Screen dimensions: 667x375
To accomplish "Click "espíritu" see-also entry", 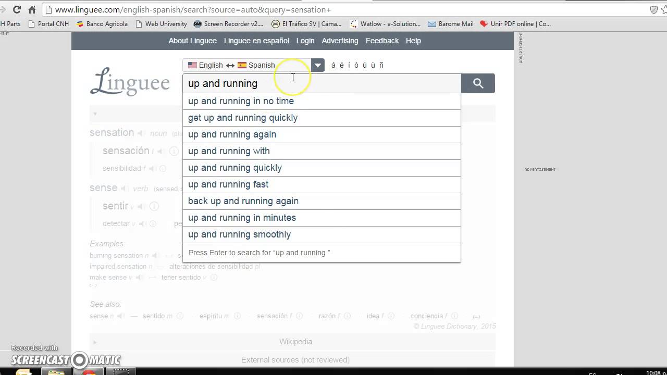I will [211, 316].
